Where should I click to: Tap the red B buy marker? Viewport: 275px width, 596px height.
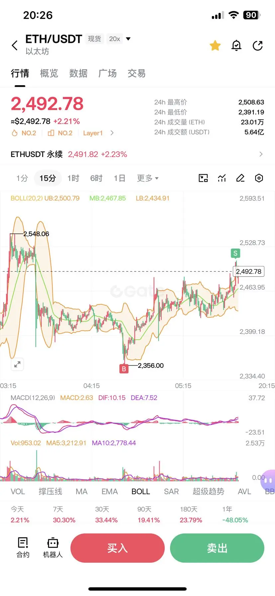point(124,369)
